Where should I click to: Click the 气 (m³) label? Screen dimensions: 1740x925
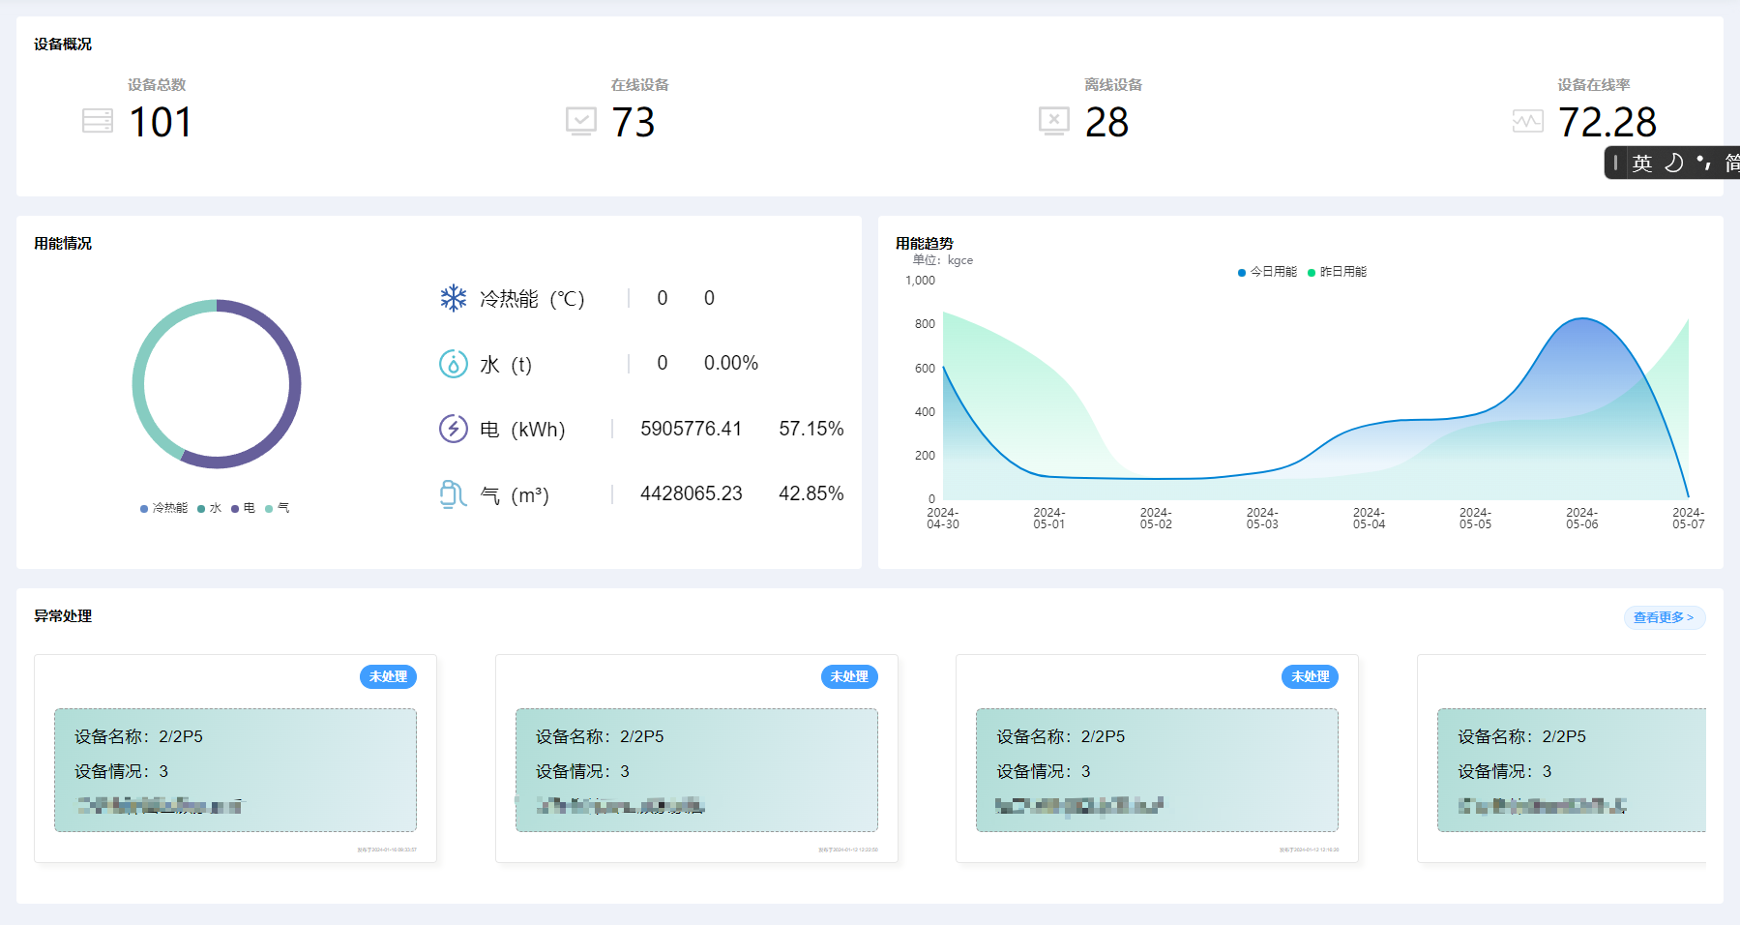(x=515, y=495)
